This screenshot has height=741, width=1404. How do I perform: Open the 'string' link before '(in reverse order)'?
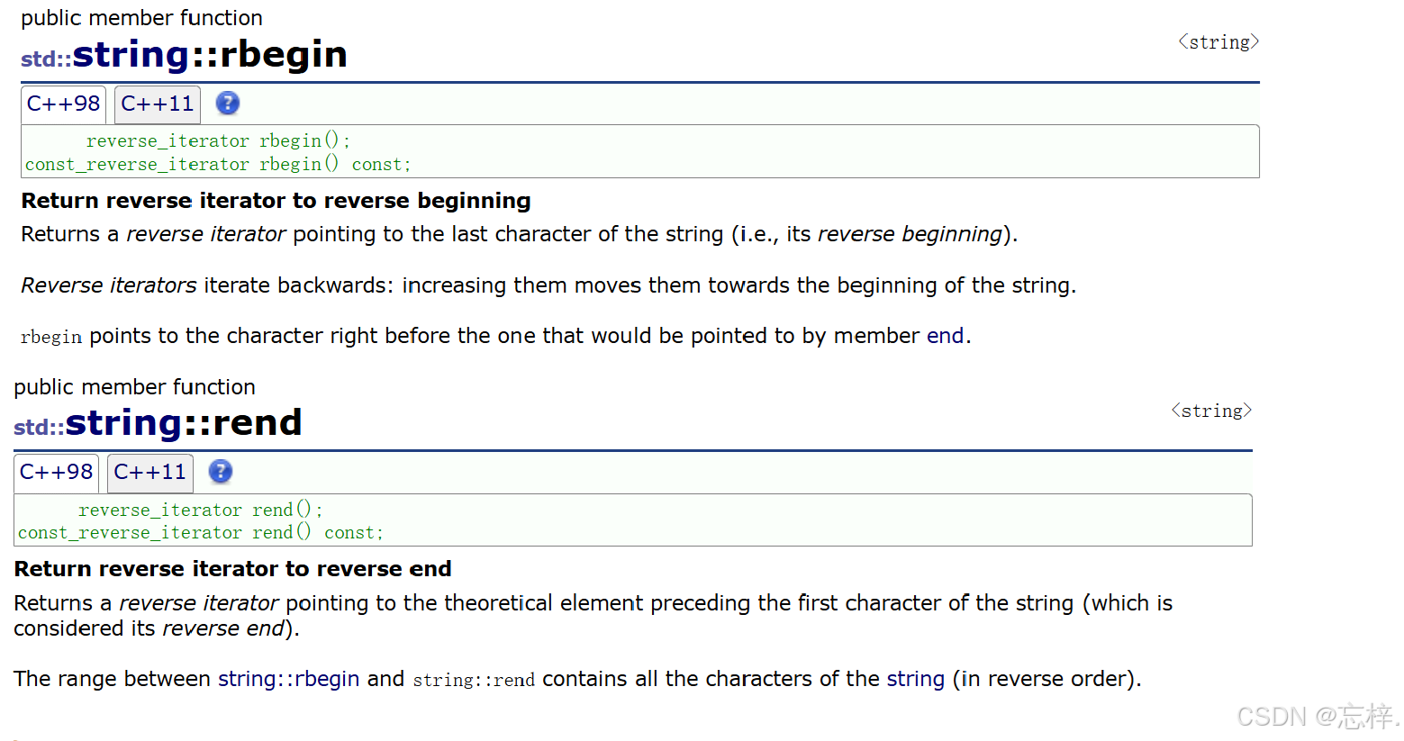pos(915,679)
